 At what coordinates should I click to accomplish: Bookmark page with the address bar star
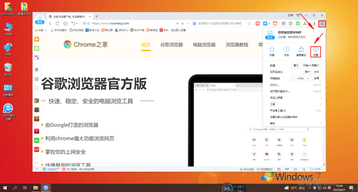point(183,23)
